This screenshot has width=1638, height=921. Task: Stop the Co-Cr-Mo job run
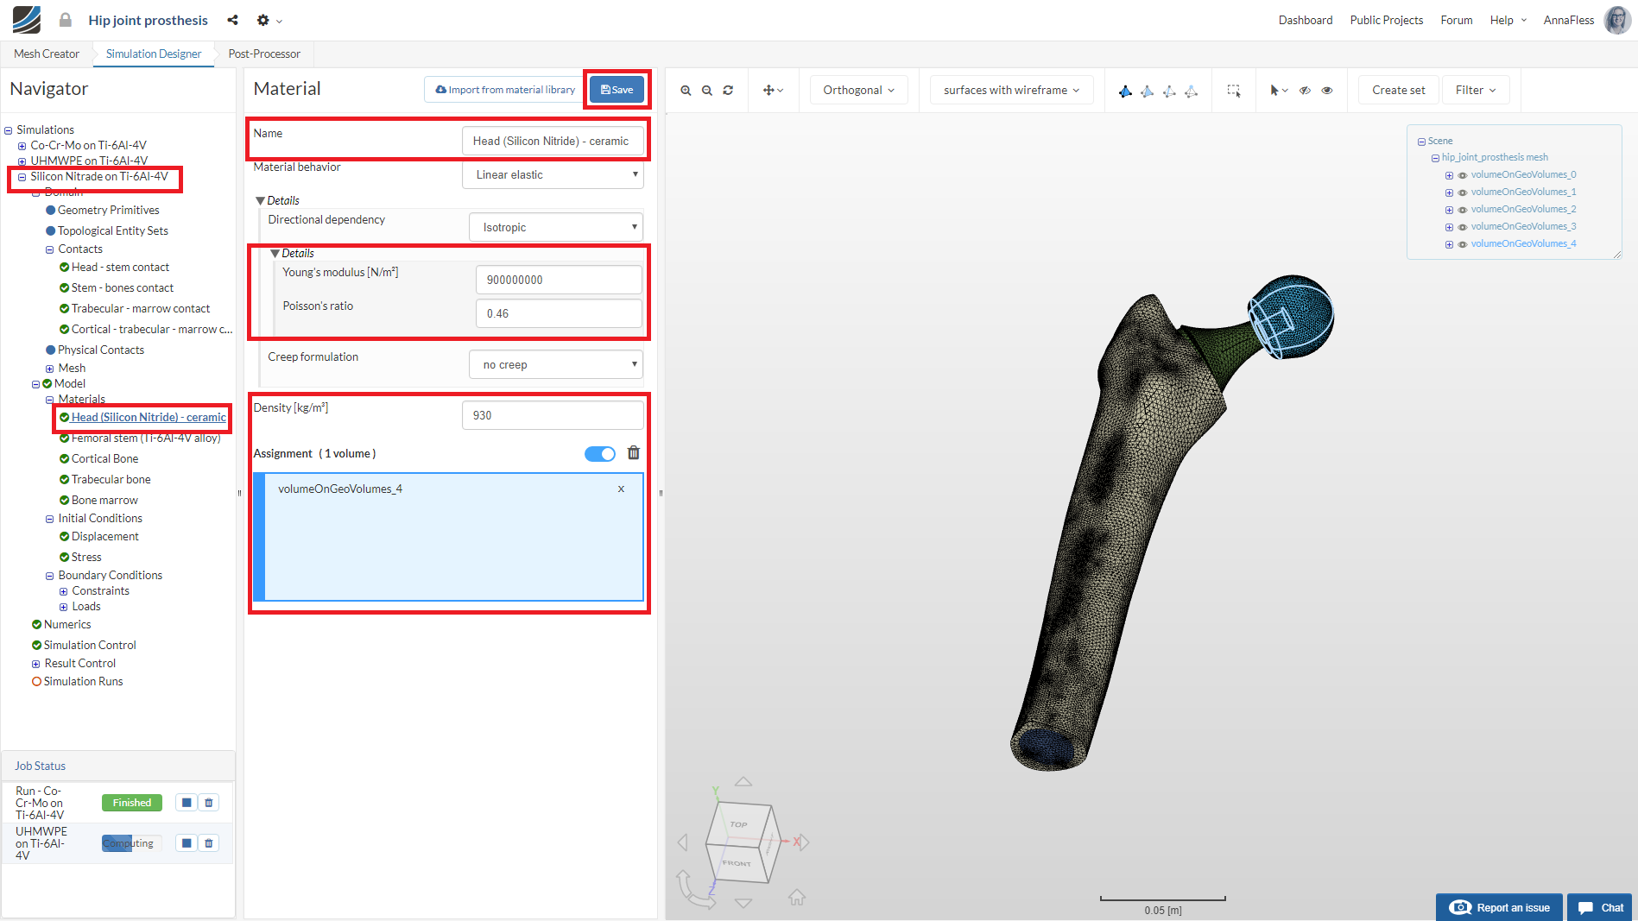coord(187,803)
